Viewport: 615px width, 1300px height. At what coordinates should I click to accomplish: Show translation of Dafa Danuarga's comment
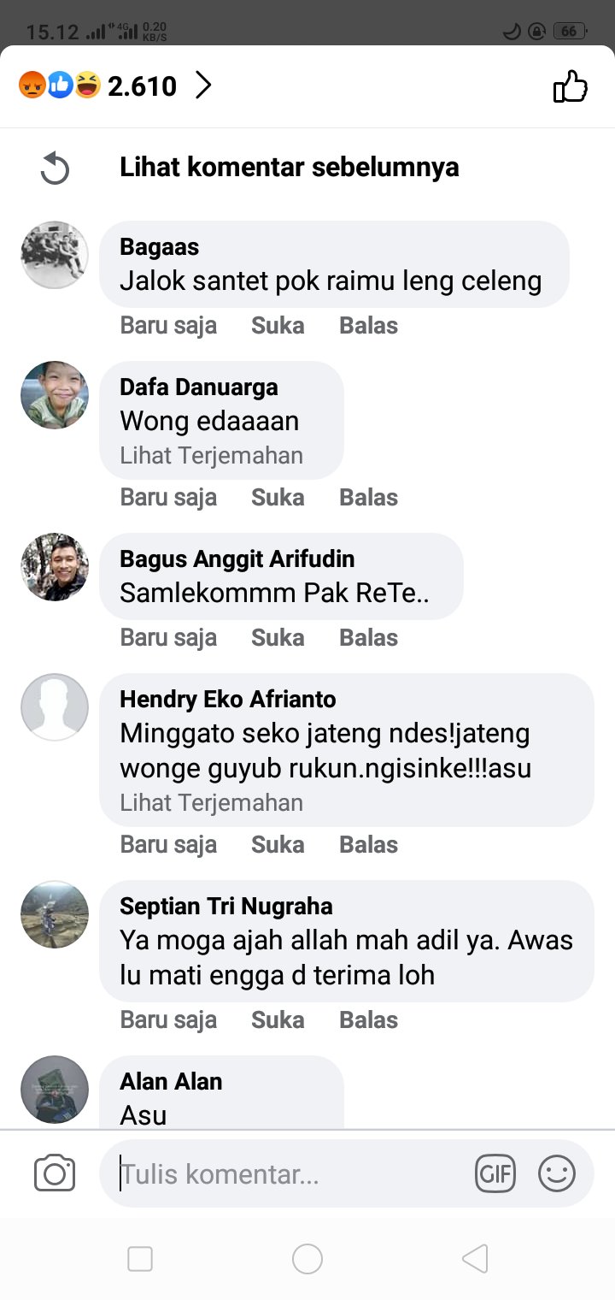coord(211,456)
